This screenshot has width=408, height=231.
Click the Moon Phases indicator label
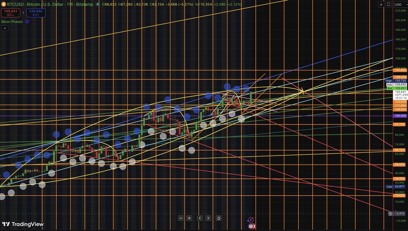tap(12, 22)
